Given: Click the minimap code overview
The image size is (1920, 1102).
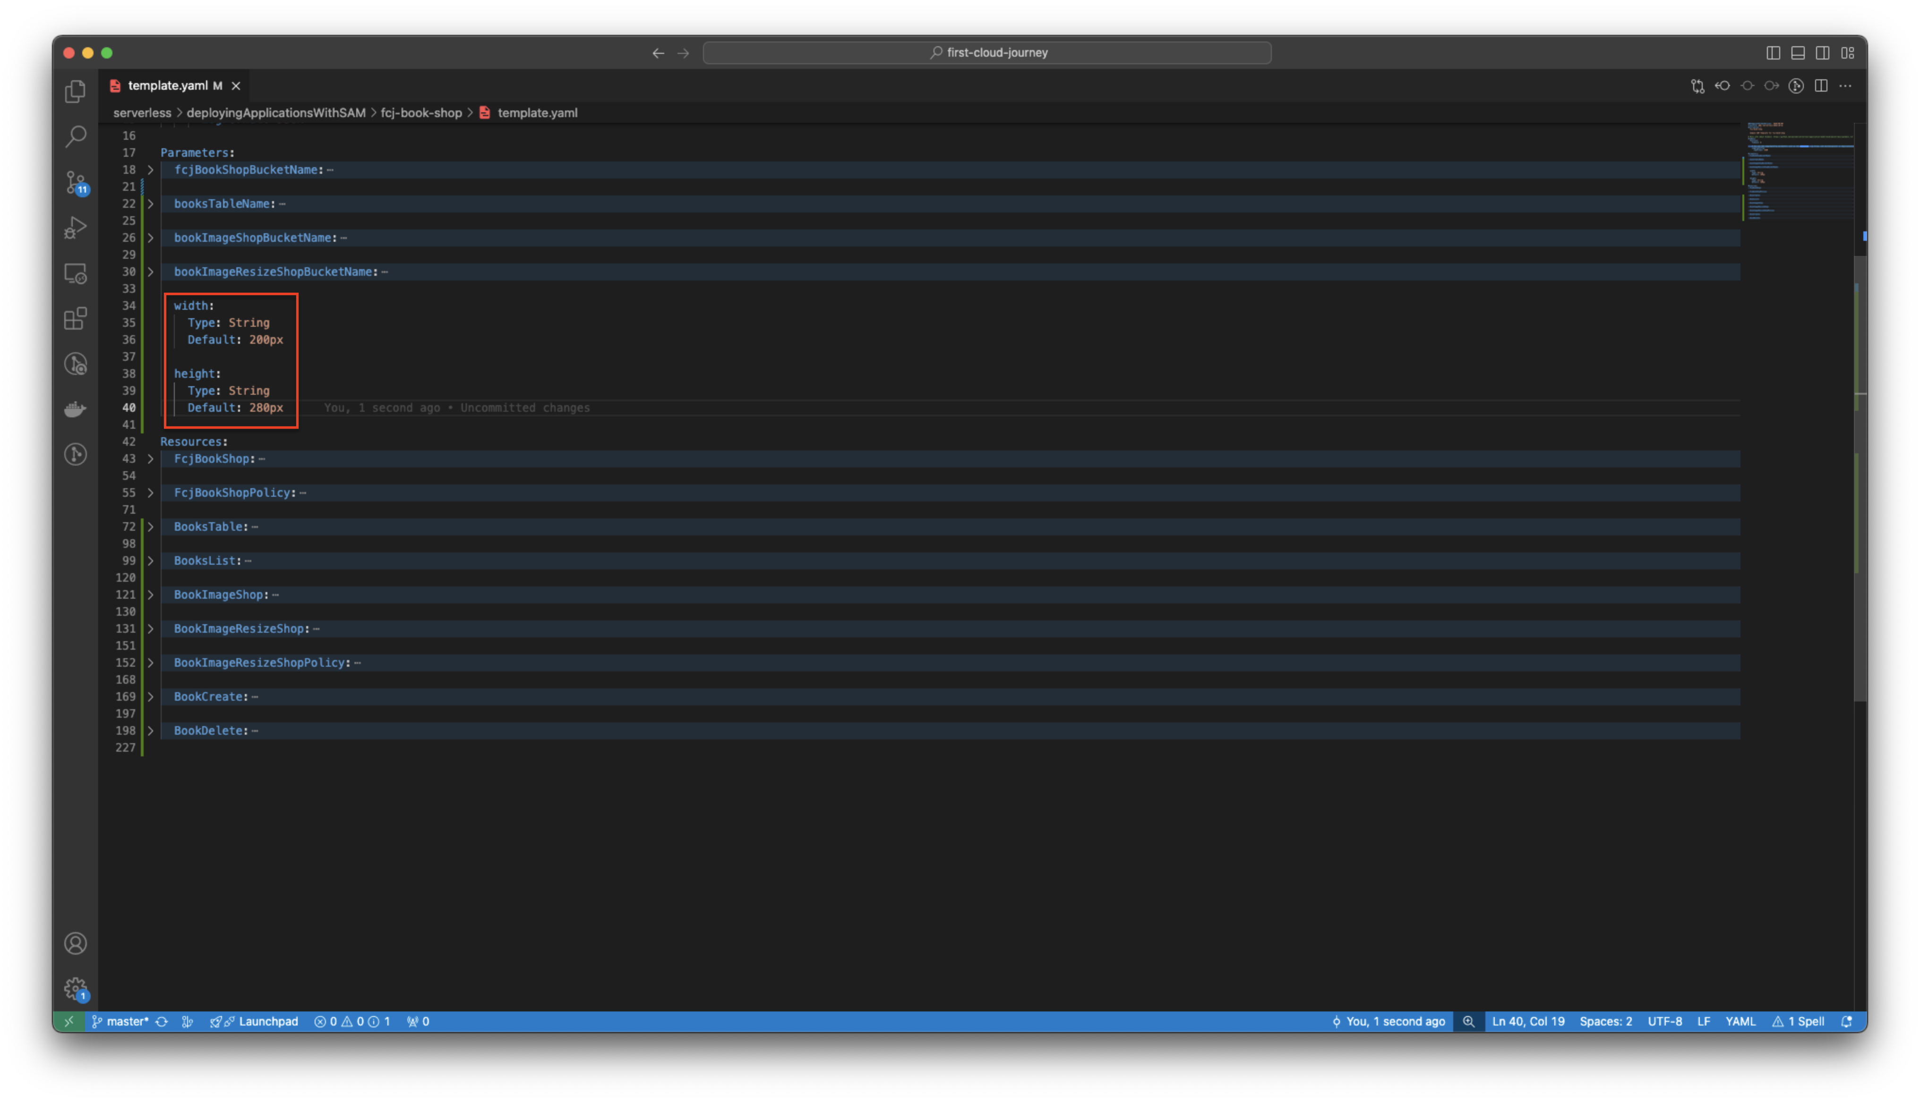Looking at the screenshot, I should [1800, 171].
